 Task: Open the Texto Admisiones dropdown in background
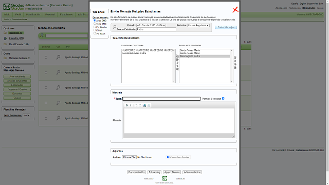click(x=26, y=115)
